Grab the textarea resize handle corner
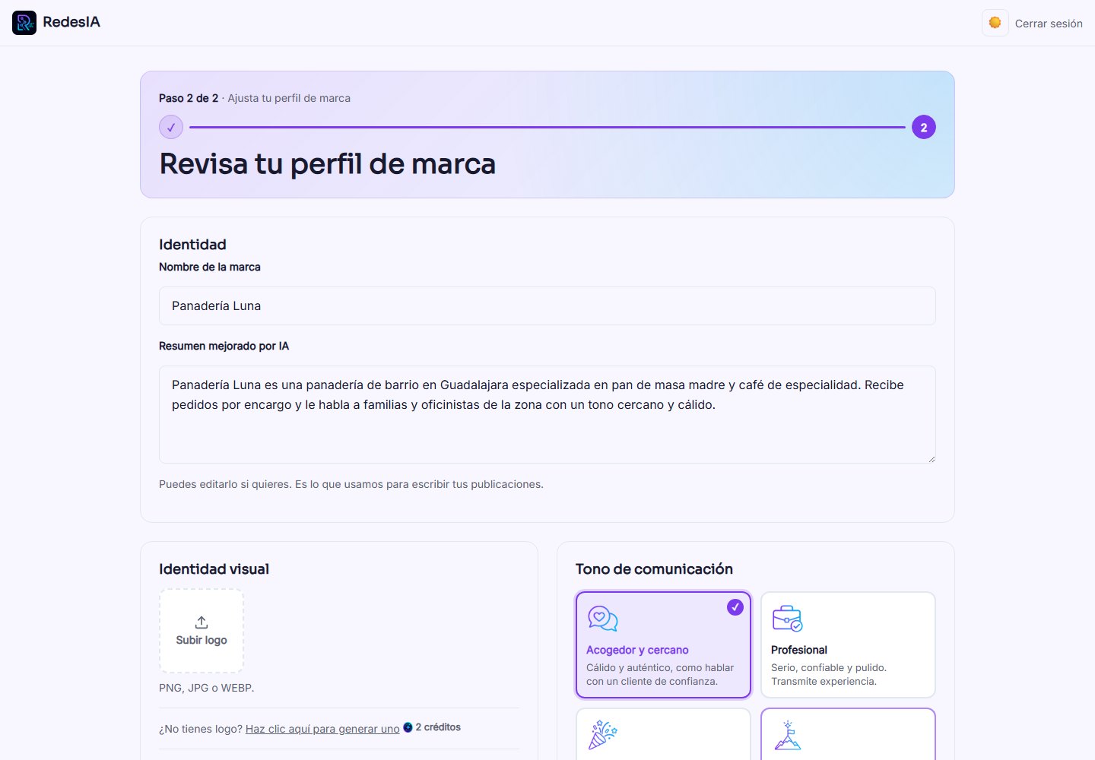Viewport: 1095px width, 760px height. click(x=931, y=458)
